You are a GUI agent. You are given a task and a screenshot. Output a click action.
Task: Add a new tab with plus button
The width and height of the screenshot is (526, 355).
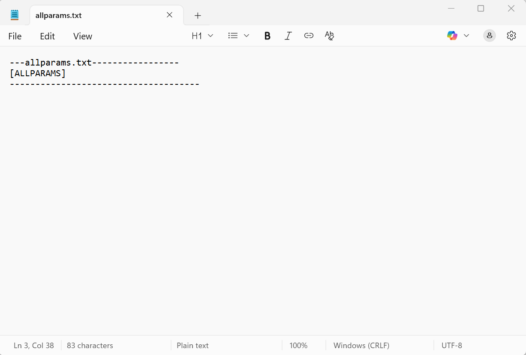coord(198,15)
